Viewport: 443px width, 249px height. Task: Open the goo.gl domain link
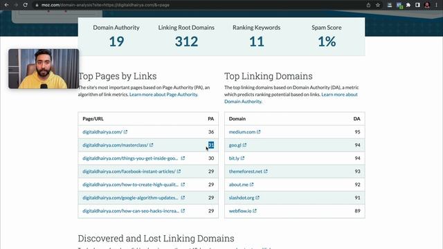(x=235, y=145)
